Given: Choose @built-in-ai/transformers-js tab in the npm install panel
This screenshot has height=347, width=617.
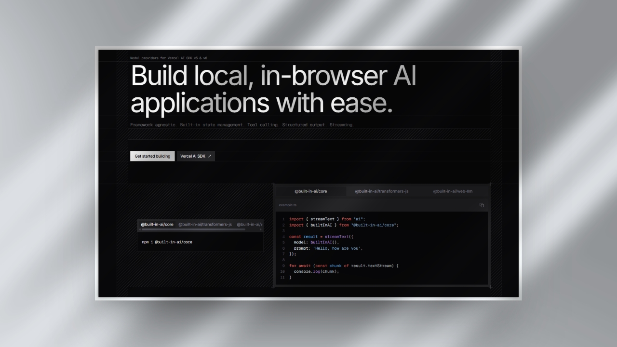Looking at the screenshot, I should pyautogui.click(x=205, y=224).
